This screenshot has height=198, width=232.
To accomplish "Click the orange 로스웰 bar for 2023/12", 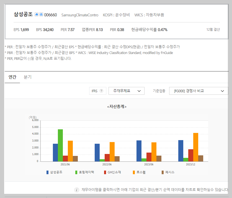I will (196, 147).
